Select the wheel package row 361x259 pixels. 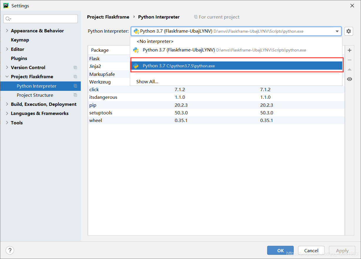coord(216,121)
